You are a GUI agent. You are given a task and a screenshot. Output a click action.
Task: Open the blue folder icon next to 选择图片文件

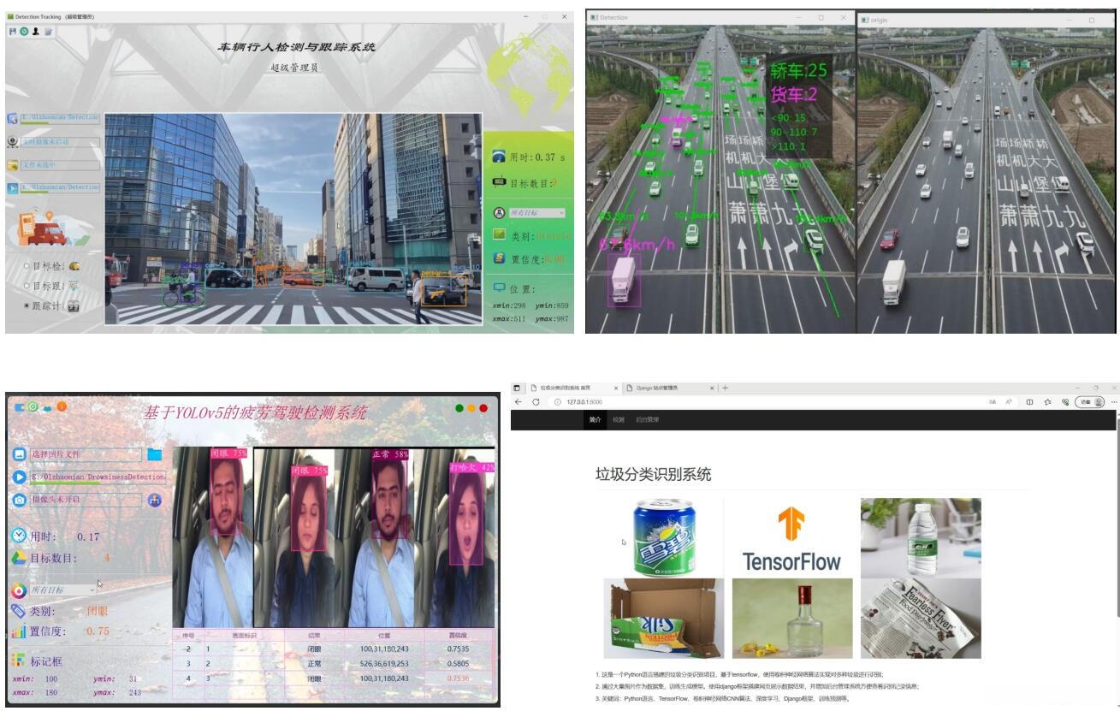[x=154, y=454]
